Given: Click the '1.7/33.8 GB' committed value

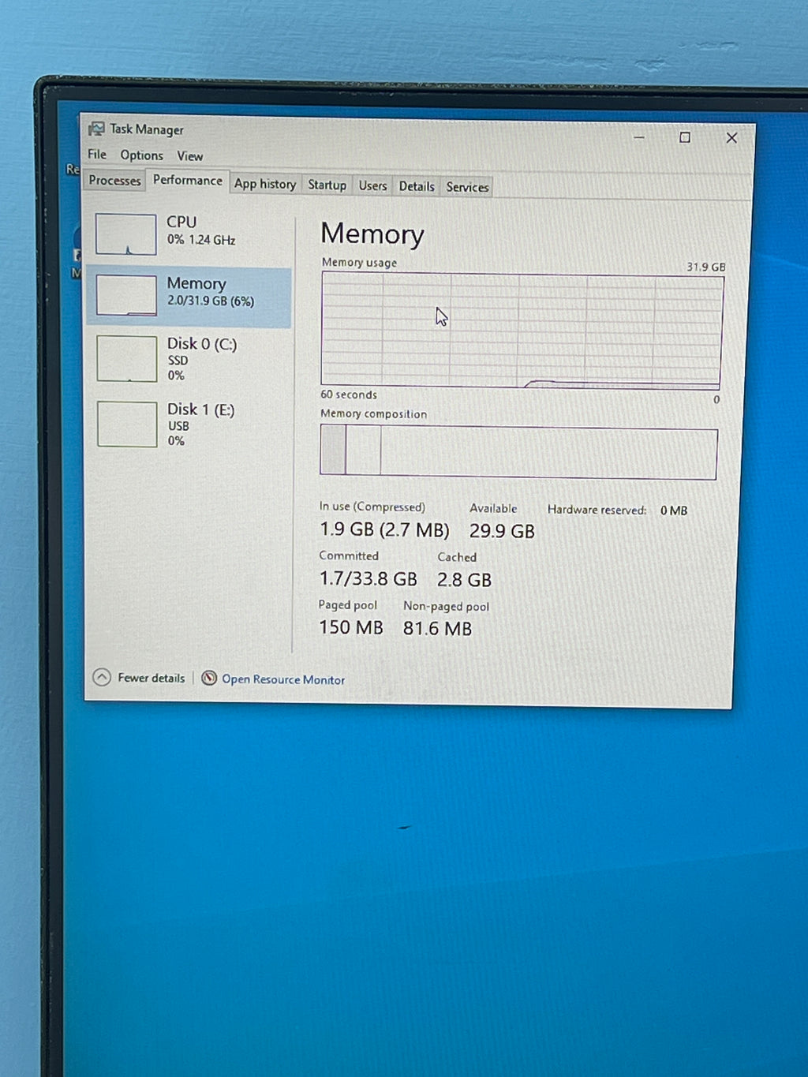Looking at the screenshot, I should [x=368, y=578].
